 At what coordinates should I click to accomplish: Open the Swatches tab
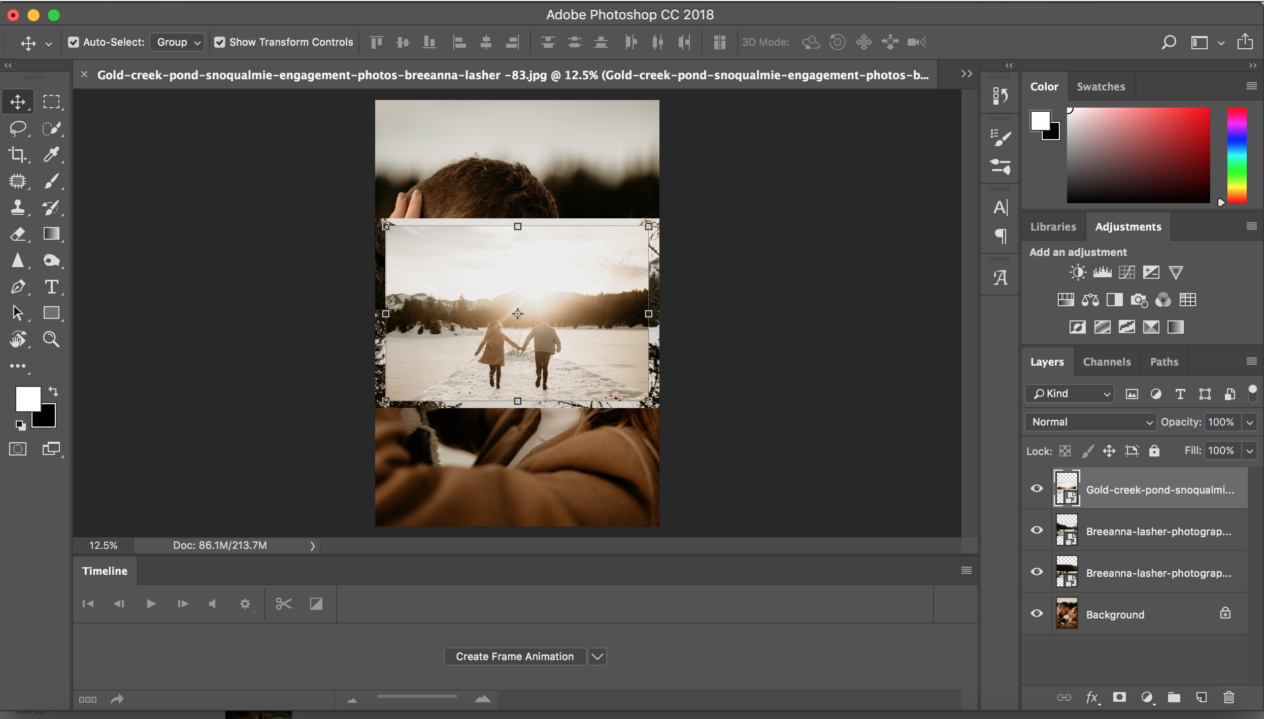[x=1101, y=86]
